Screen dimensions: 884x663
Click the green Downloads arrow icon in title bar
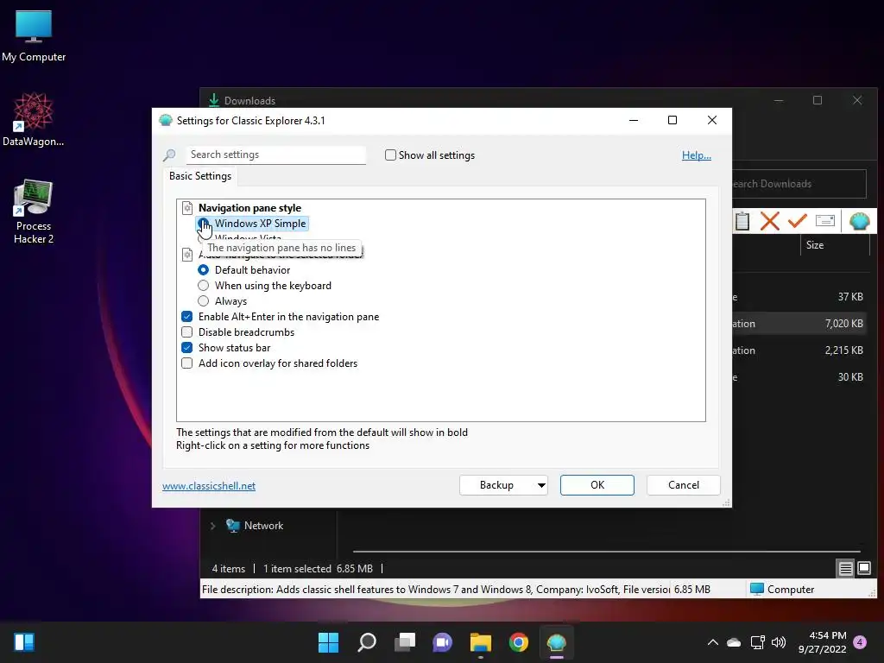click(x=214, y=100)
